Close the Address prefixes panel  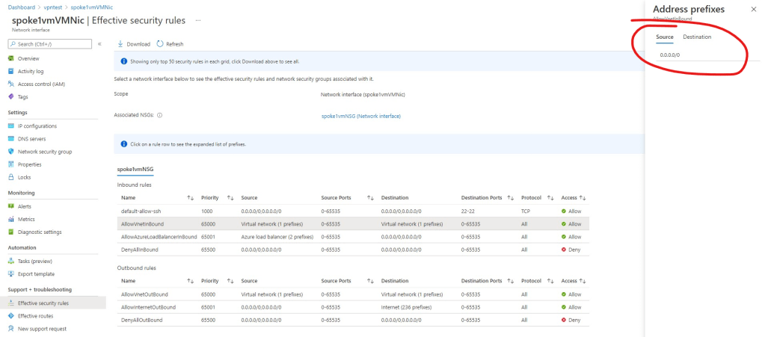[753, 9]
